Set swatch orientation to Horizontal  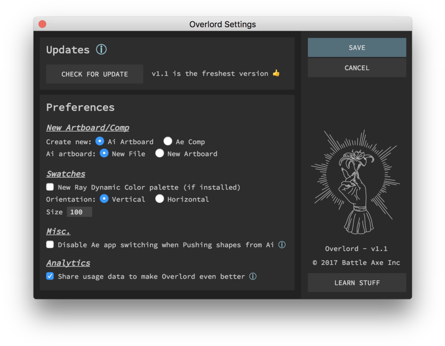[159, 199]
